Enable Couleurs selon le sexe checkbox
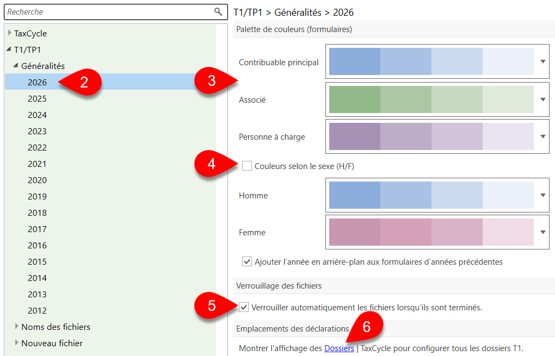Viewport: 555px width, 356px height. coord(246,166)
